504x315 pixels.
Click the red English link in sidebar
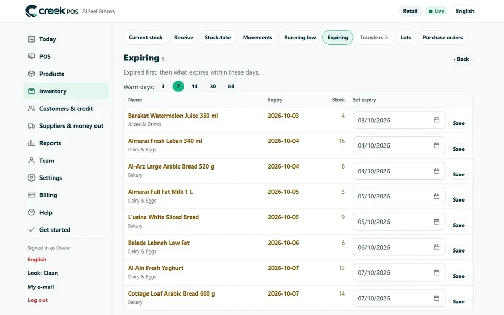tap(37, 259)
